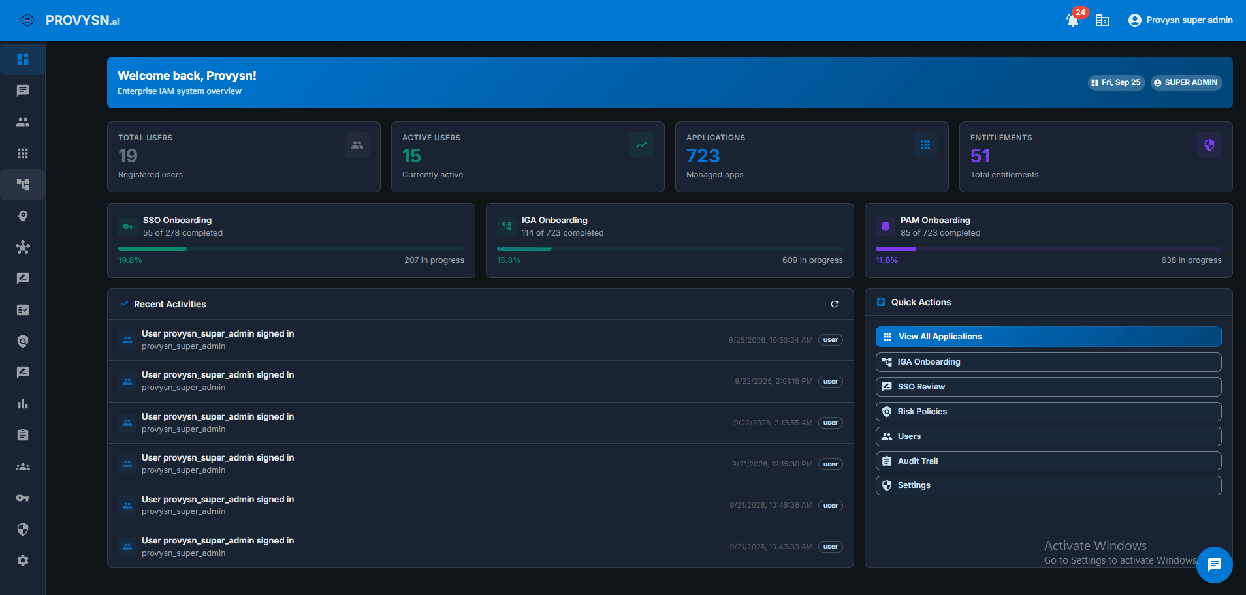Viewport: 1246px width, 595px height.
Task: Open the floating chat bubble button
Action: [x=1214, y=565]
